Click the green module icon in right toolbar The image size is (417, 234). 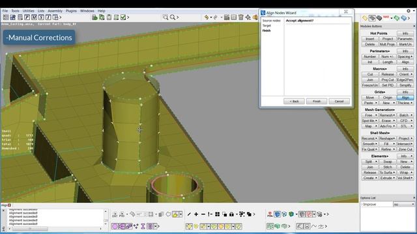coord(397,18)
